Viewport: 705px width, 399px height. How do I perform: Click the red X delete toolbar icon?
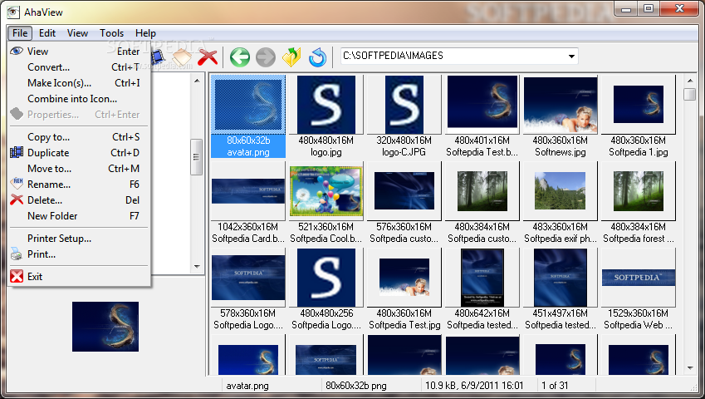[x=208, y=57]
